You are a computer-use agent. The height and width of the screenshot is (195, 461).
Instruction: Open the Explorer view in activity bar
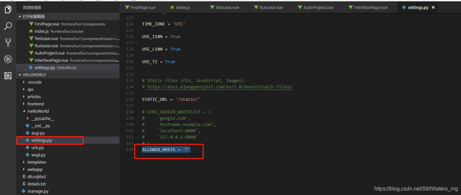[x=8, y=10]
